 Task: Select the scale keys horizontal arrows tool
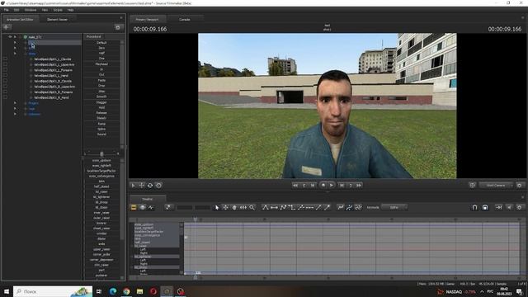pyautogui.click(x=243, y=207)
